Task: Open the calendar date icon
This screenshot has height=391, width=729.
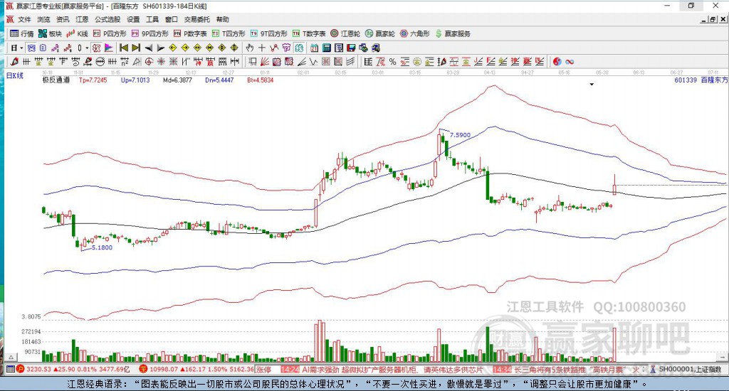Action: click(x=314, y=48)
